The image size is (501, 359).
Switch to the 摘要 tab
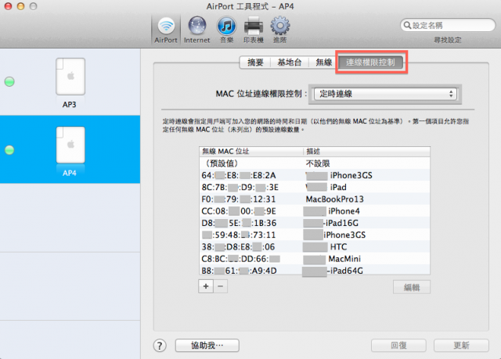(x=255, y=63)
